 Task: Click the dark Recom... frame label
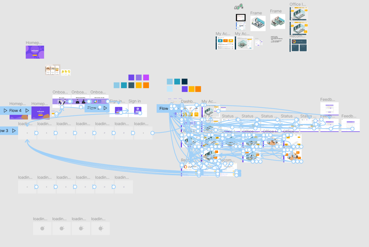coord(297,36)
